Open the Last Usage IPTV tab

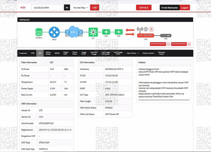click(x=118, y=53)
